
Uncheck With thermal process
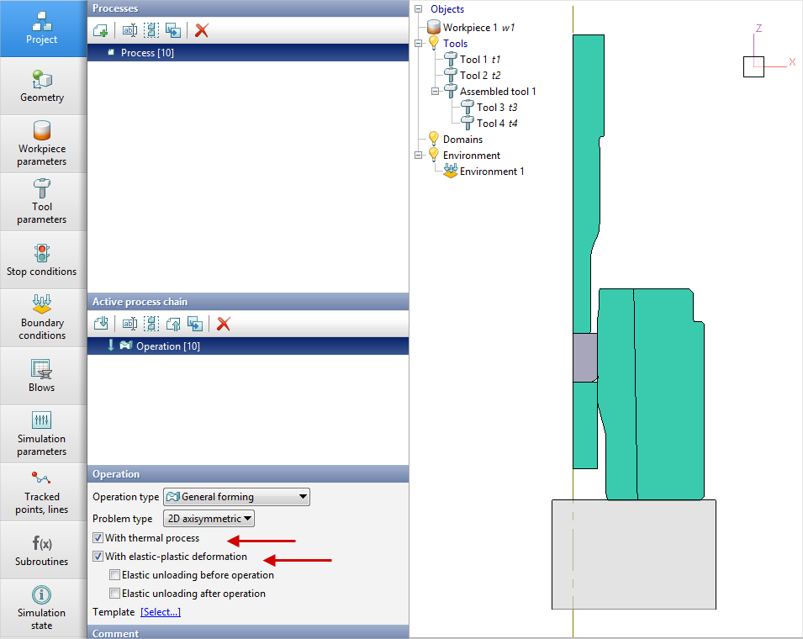98,538
